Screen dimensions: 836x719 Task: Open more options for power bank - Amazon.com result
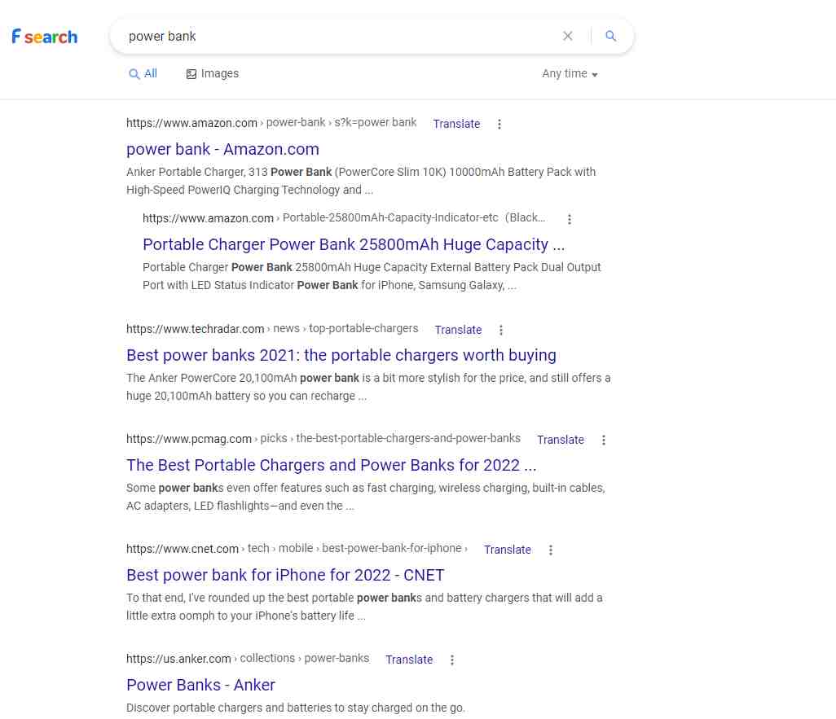click(x=499, y=124)
